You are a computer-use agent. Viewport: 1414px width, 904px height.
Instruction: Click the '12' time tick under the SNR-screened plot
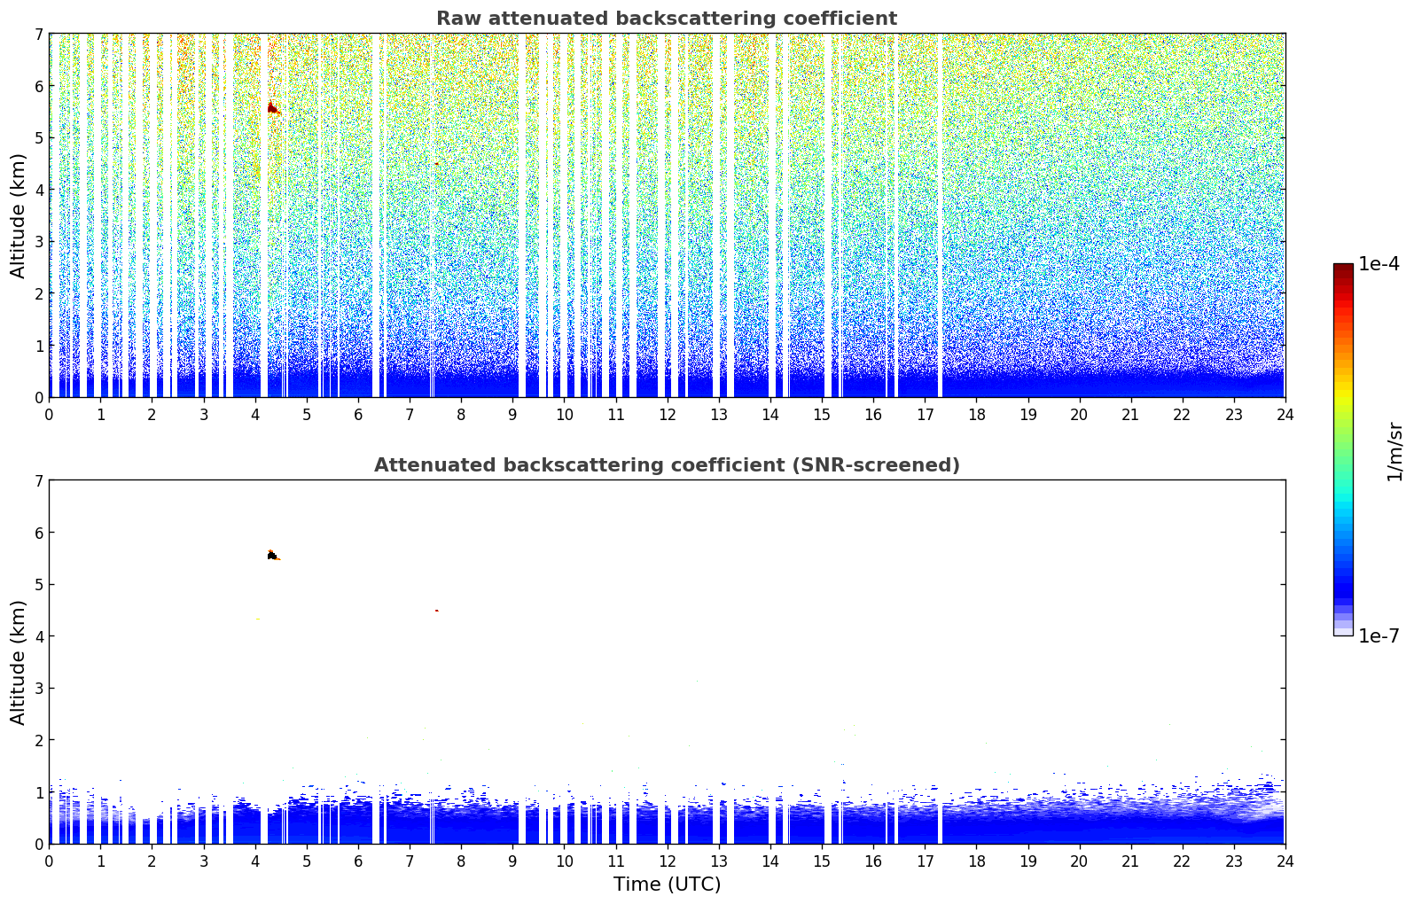[x=667, y=861]
